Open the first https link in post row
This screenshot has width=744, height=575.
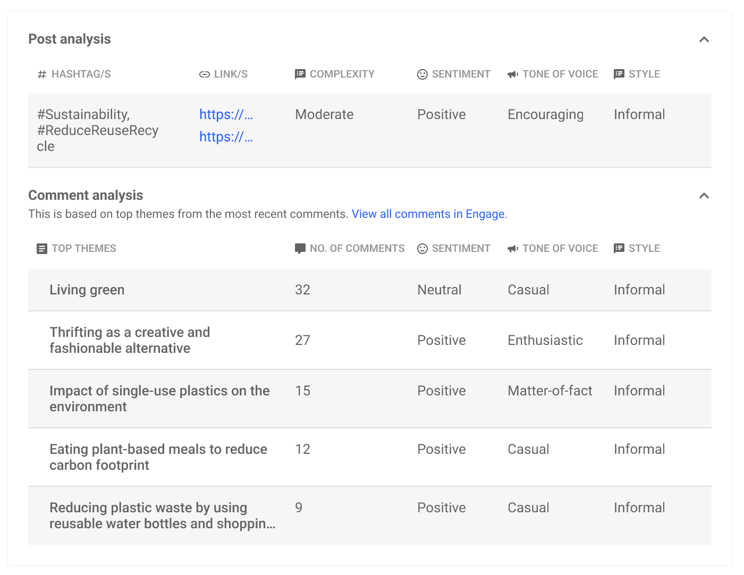[x=226, y=114]
